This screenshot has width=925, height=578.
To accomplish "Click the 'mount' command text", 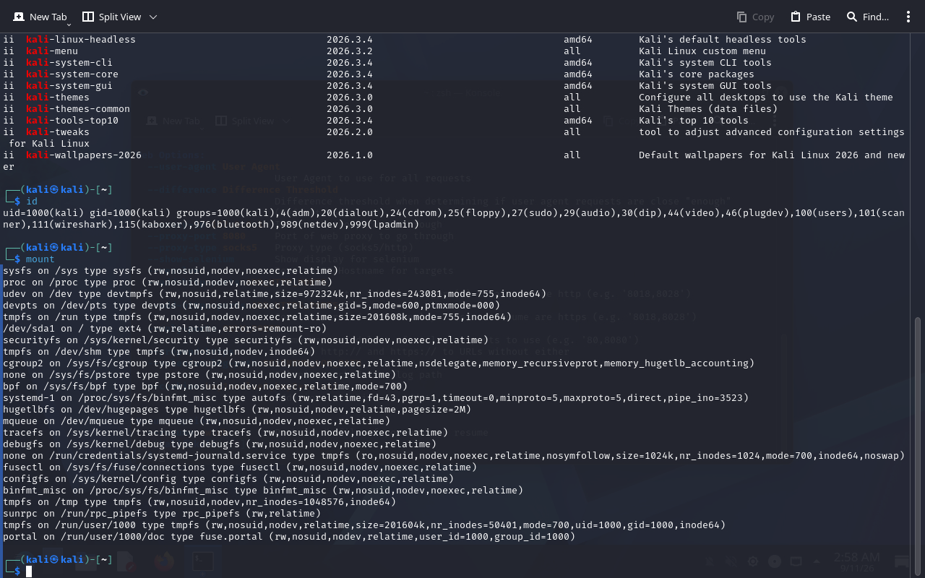I will point(40,259).
